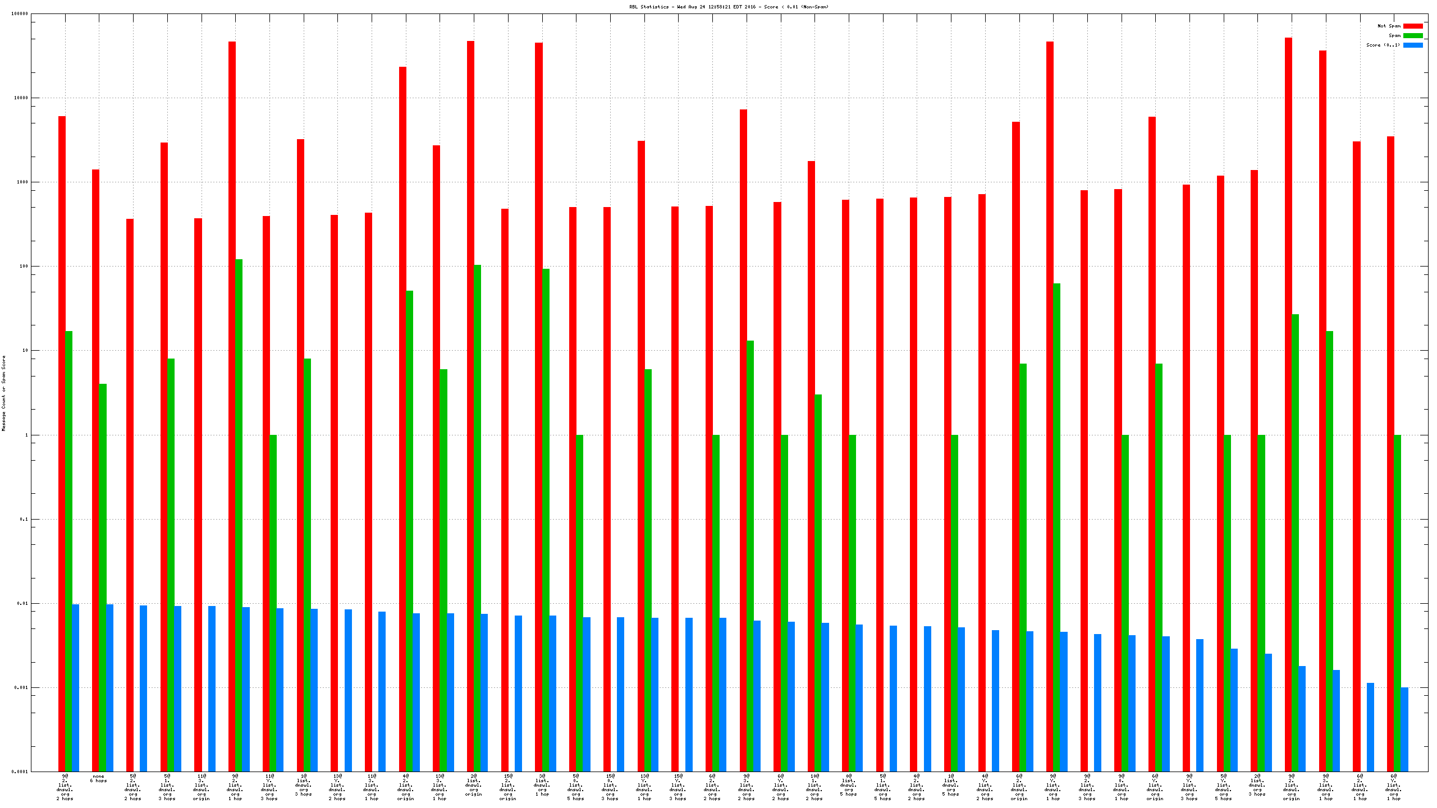Select the "Not Spam" legend text label
Viewport: 1437px width, 808px height.
coord(1389,26)
